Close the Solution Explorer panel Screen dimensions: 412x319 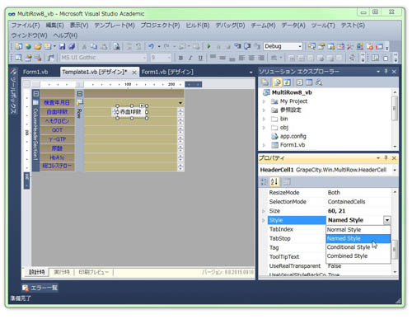click(394, 72)
